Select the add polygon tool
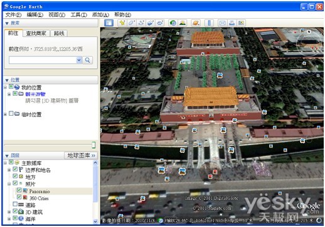Image resolution: width=325 pixels, height=227 pixels. tap(132, 23)
